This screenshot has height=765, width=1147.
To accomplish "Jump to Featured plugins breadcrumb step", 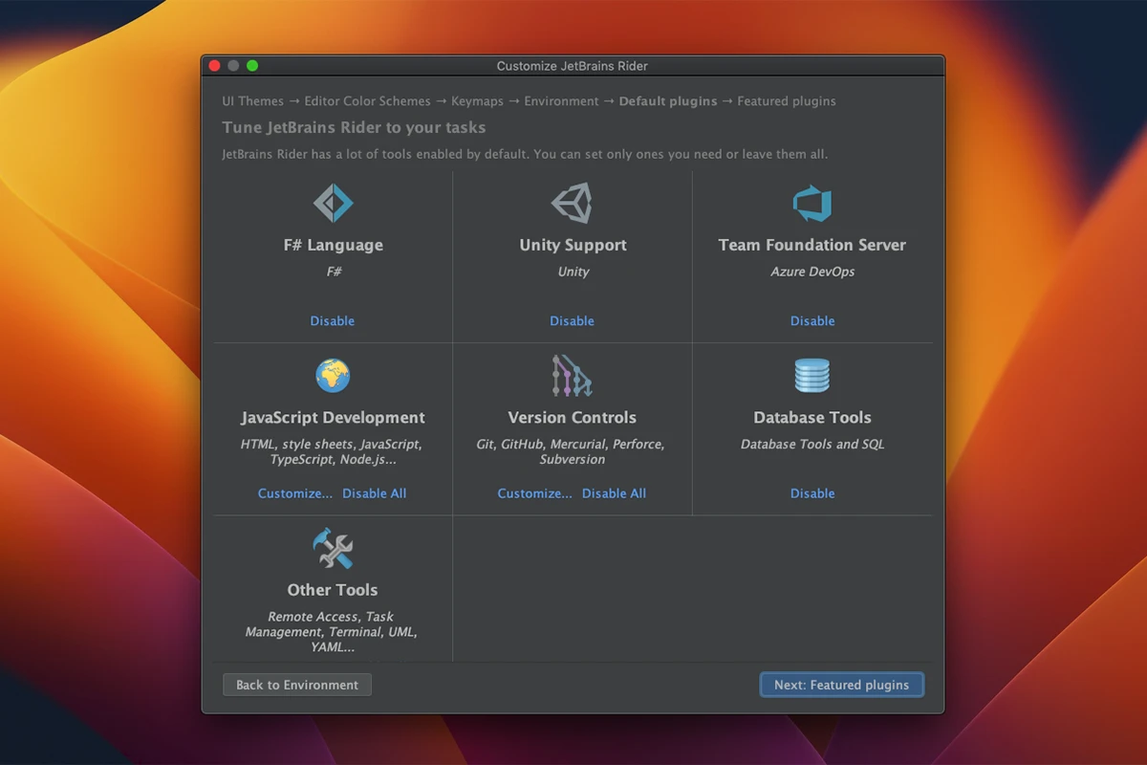I will tap(787, 101).
